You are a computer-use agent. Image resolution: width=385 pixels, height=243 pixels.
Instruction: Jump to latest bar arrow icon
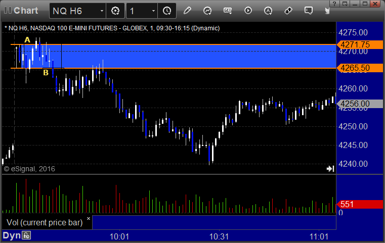pyautogui.click(x=330, y=169)
